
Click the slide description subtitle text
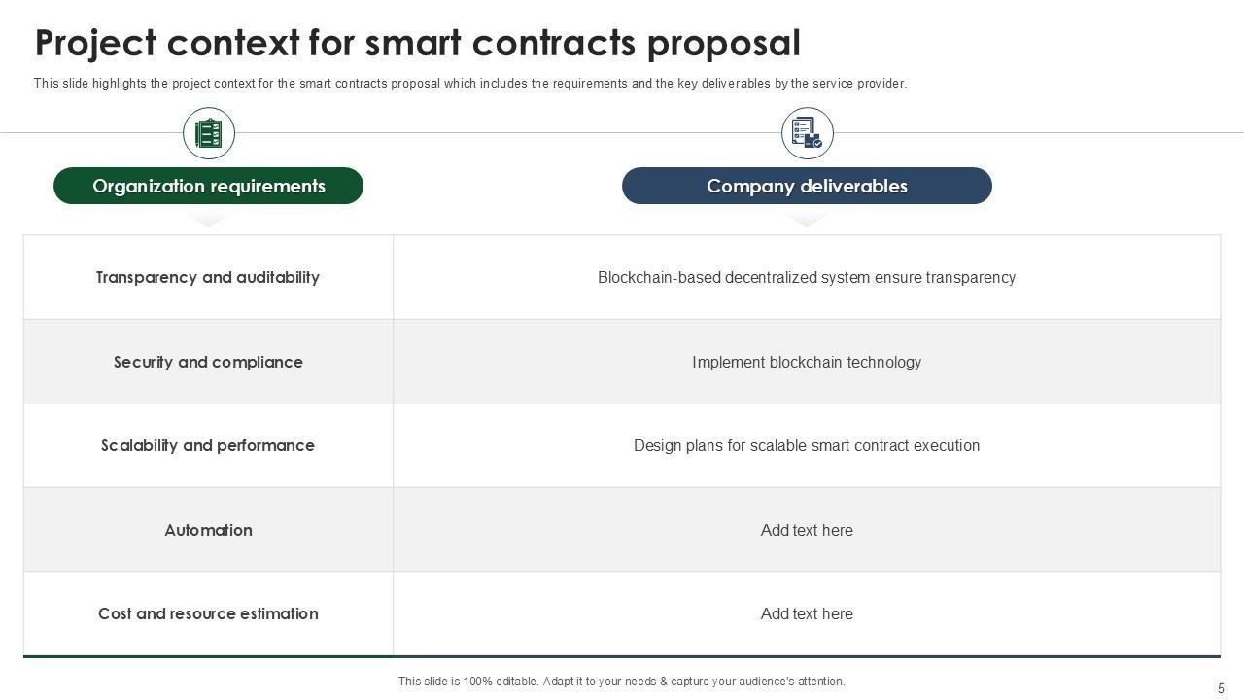click(x=470, y=84)
